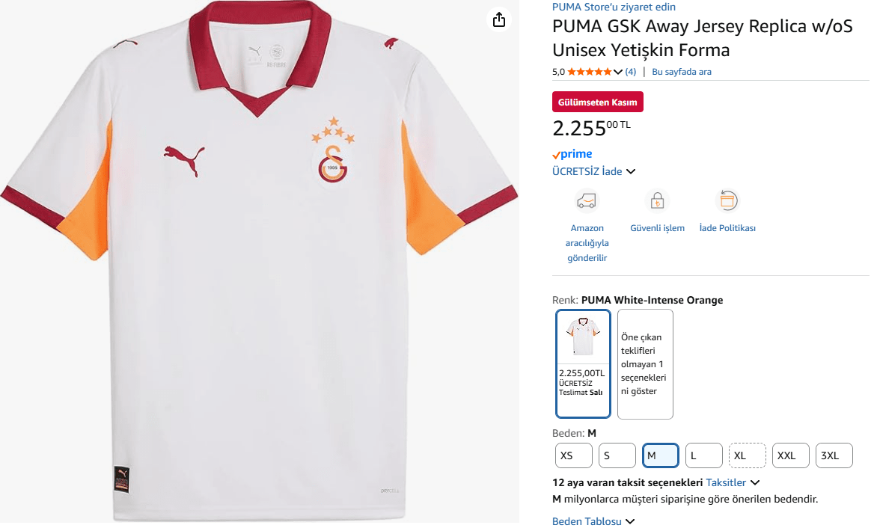Click the secure transaction lock icon
The height and width of the screenshot is (531, 874).
point(656,201)
